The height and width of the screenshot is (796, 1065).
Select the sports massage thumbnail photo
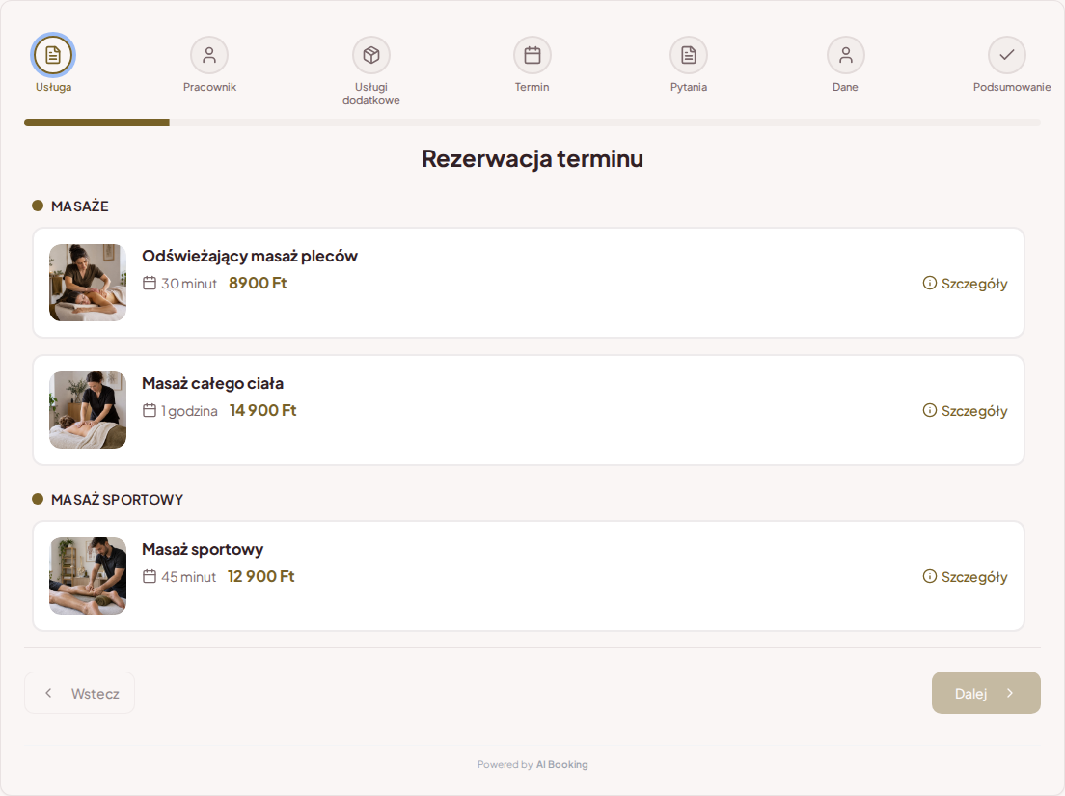(x=88, y=576)
